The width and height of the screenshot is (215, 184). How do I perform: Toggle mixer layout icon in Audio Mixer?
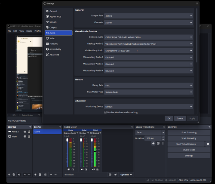click(110, 175)
